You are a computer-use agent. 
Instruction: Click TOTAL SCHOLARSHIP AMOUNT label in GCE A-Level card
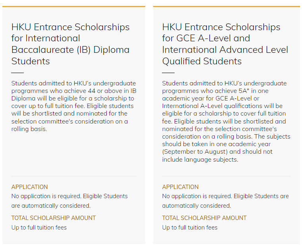(x=204, y=218)
